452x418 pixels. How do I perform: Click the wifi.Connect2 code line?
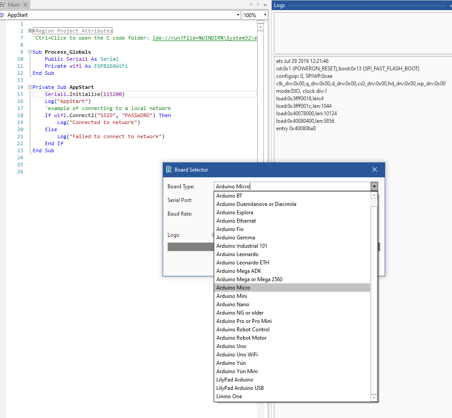[108, 115]
